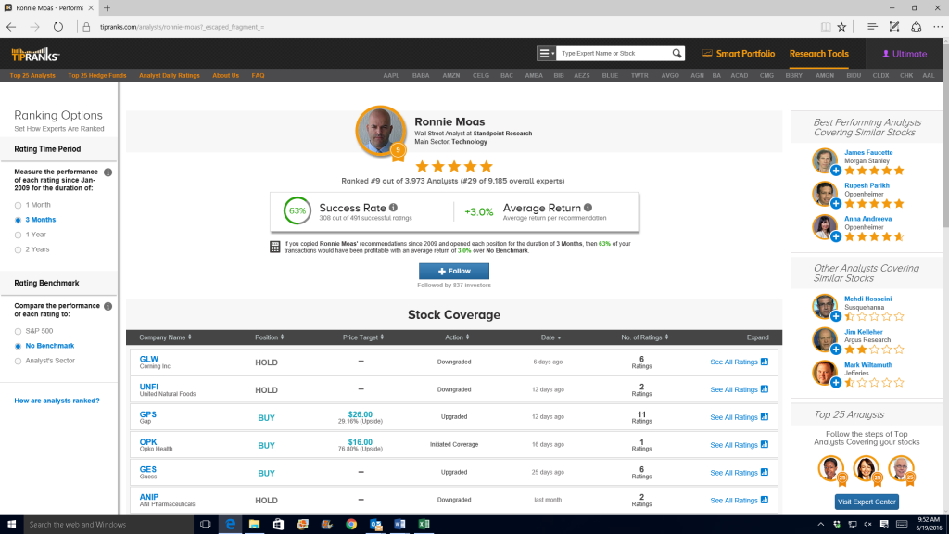Screen dimensions: 949x534
Task: Open the search category menu icon
Action: [x=546, y=53]
